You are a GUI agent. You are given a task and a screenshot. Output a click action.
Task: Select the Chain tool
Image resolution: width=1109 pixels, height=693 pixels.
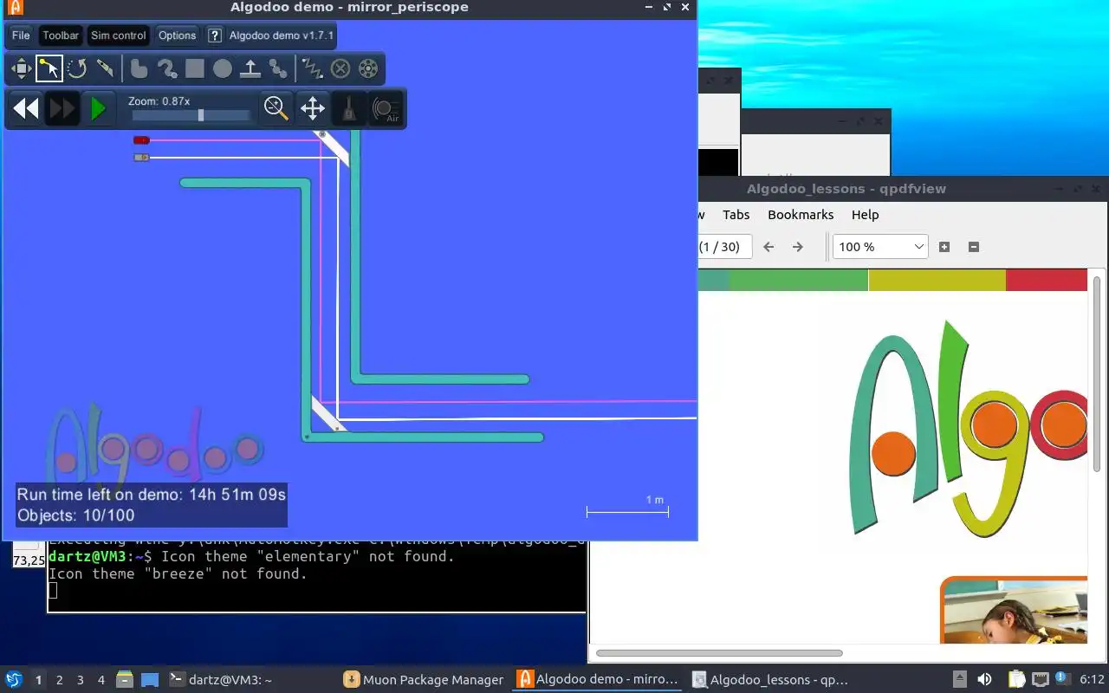point(278,68)
